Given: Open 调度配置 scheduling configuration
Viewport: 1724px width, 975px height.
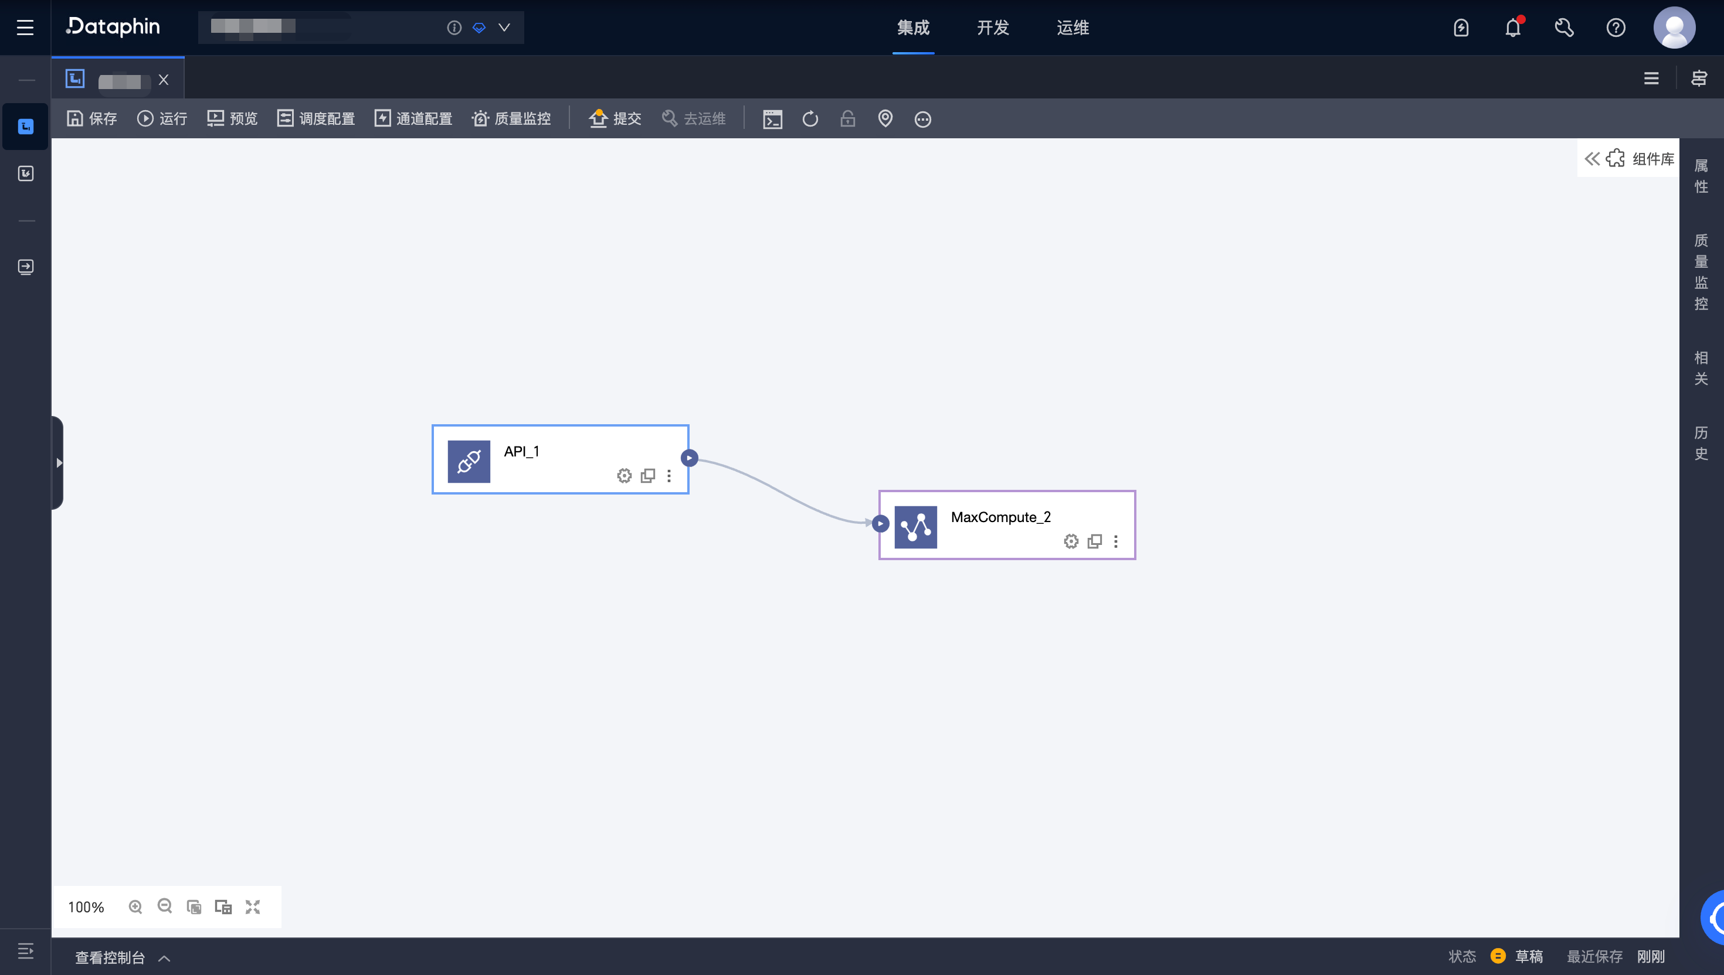Looking at the screenshot, I should 286,118.
